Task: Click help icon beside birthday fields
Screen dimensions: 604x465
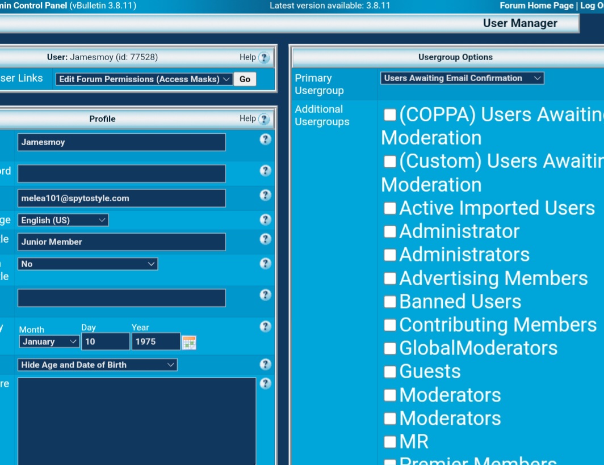Action: (x=265, y=327)
